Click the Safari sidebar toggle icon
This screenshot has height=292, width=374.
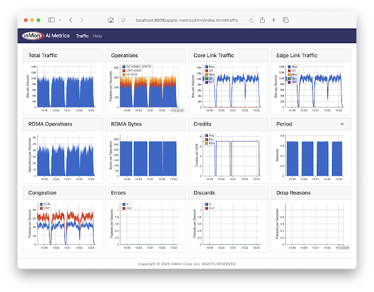pyautogui.click(x=51, y=20)
